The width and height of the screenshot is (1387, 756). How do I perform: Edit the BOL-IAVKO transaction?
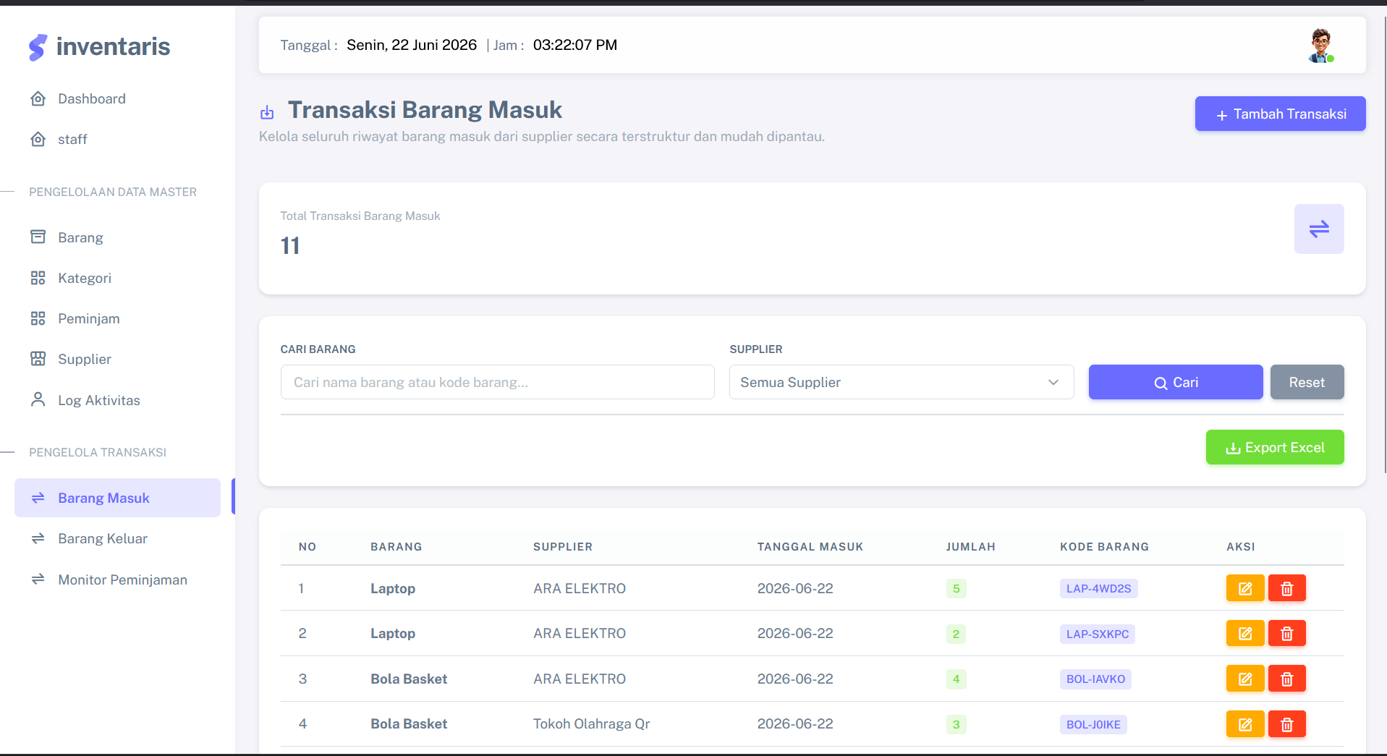[x=1244, y=679]
